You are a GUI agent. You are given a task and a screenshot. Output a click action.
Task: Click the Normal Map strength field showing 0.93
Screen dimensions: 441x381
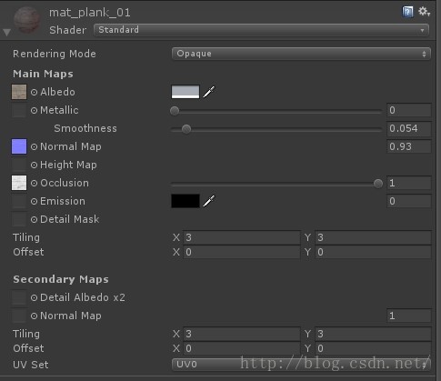(x=409, y=146)
